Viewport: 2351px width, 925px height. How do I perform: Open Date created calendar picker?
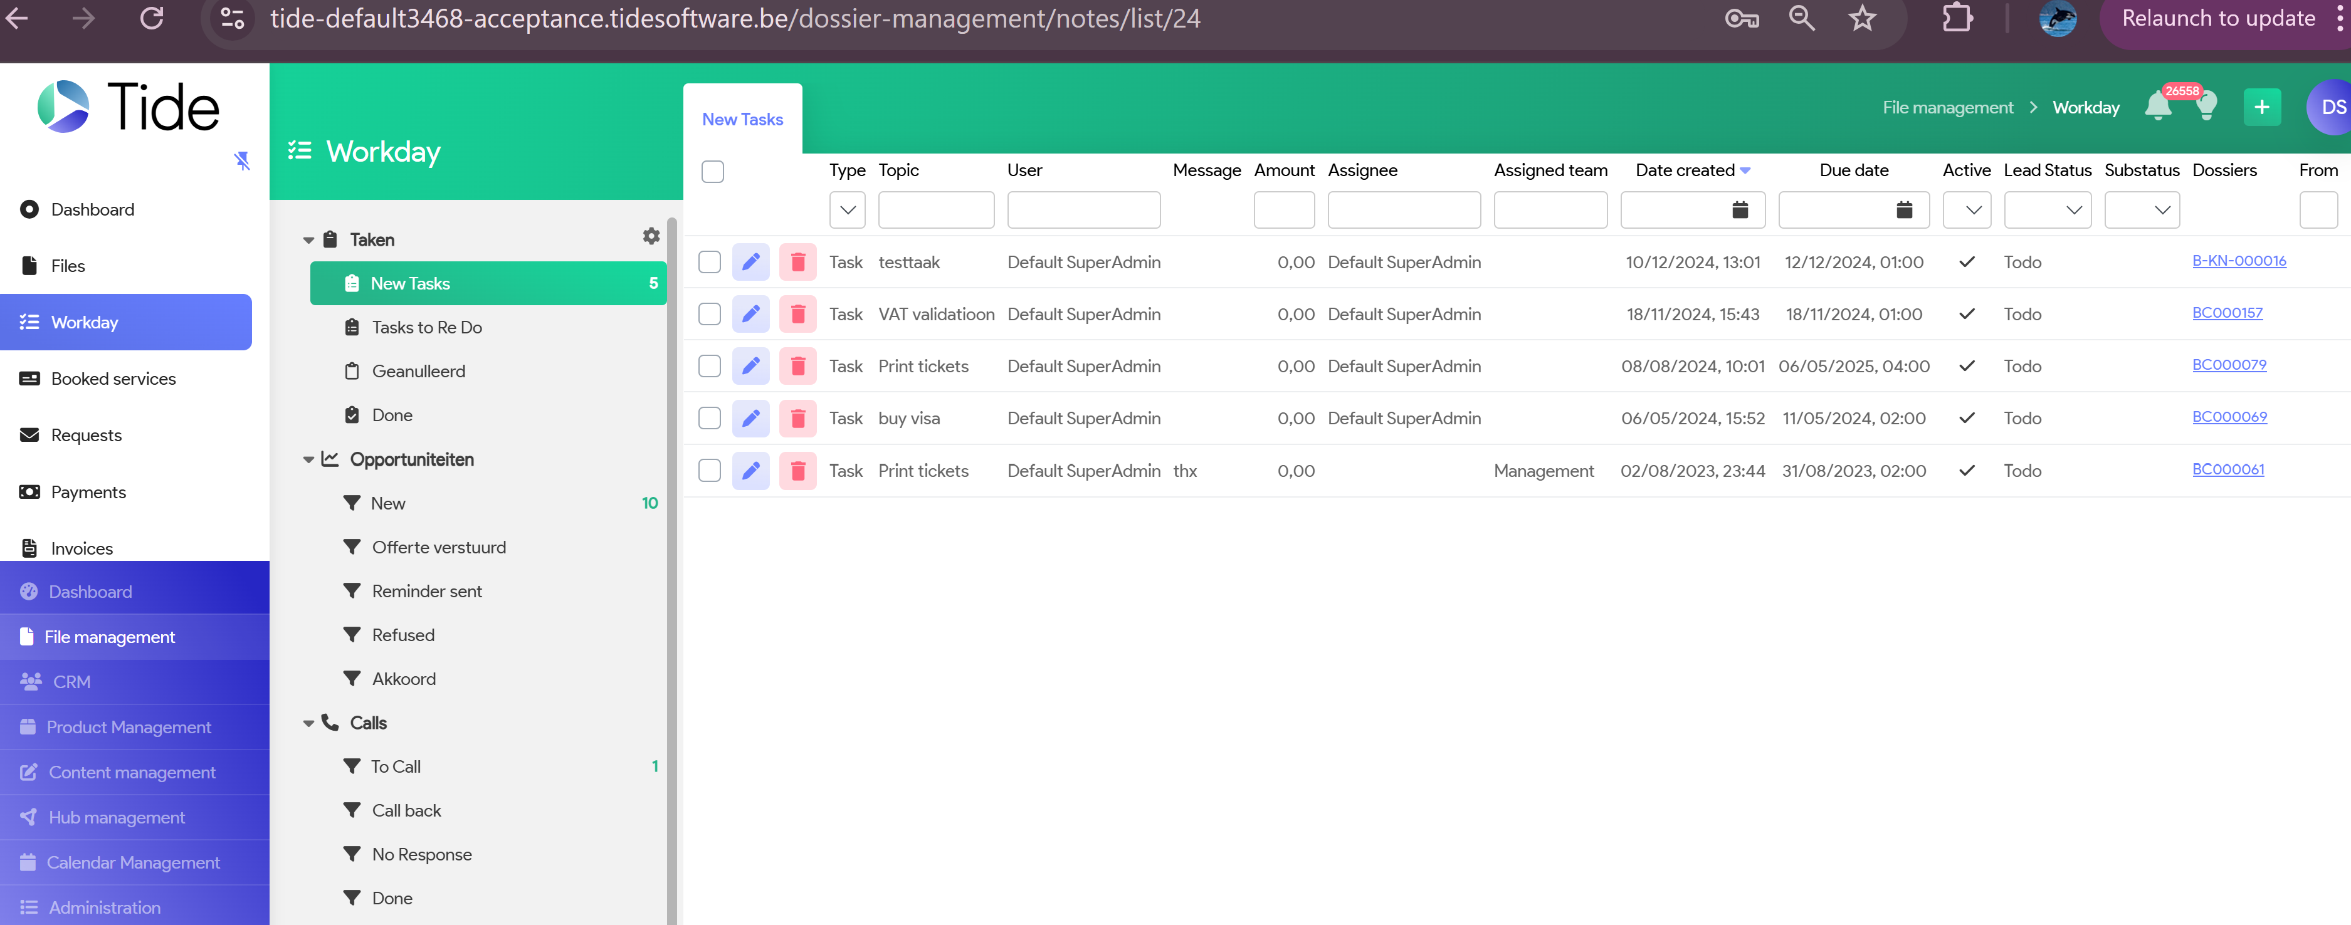click(1740, 211)
